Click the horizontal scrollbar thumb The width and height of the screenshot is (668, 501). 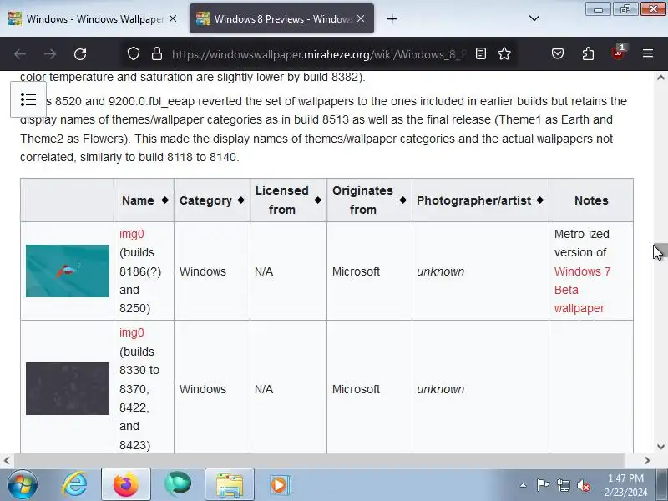pyautogui.click(x=320, y=461)
